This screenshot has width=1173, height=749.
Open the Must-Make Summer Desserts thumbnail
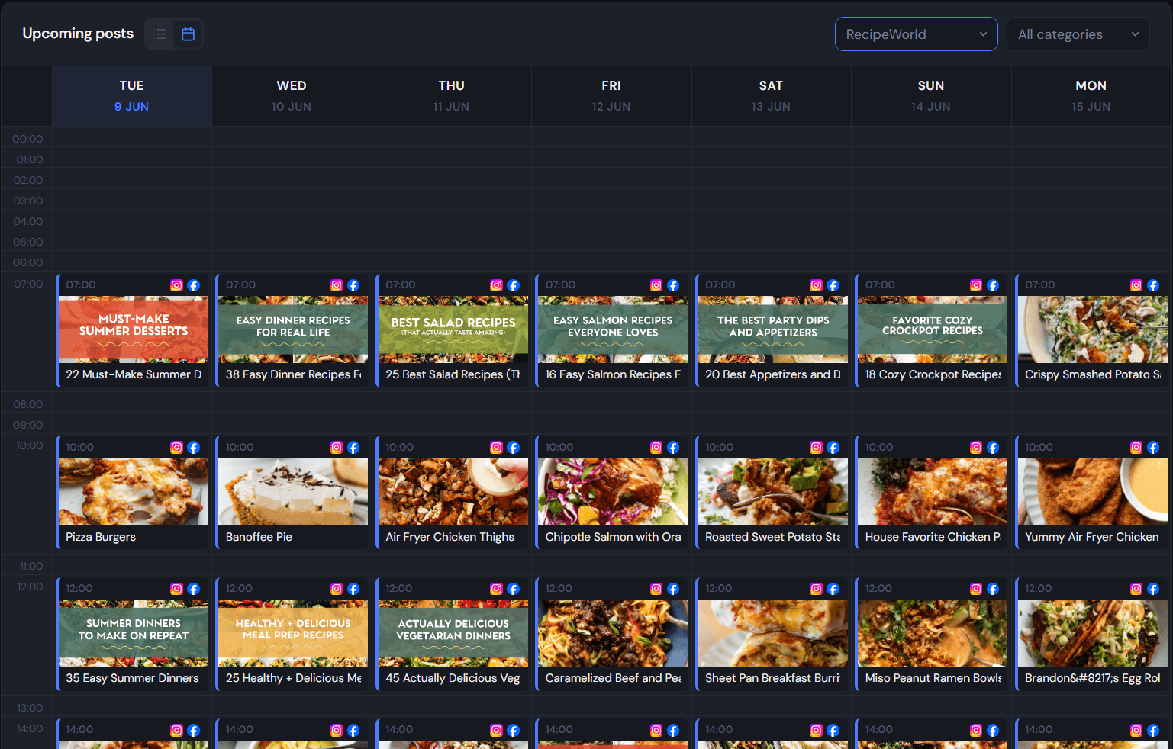[134, 329]
